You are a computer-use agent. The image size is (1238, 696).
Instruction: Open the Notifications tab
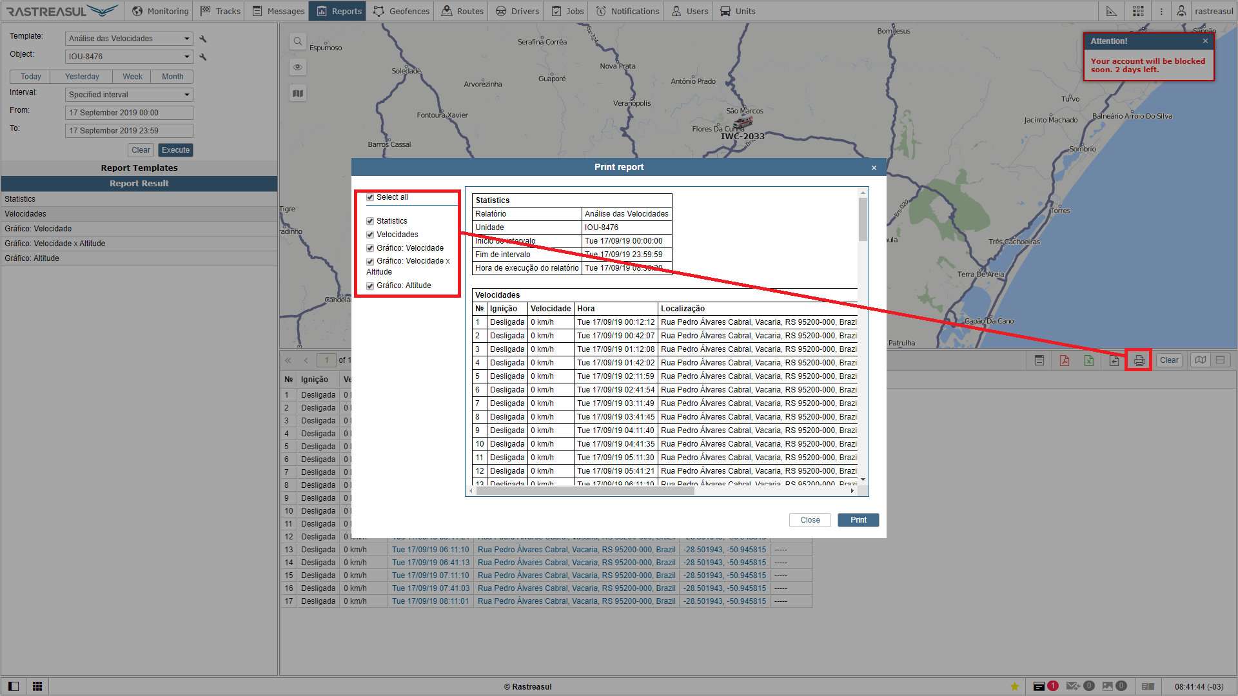pos(627,11)
